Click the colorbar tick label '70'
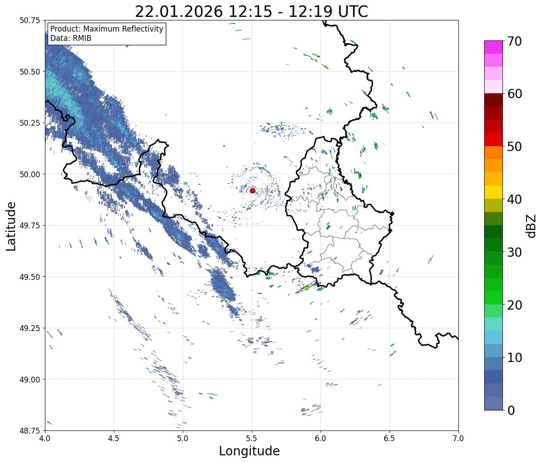Image resolution: width=542 pixels, height=462 pixels. (x=514, y=41)
